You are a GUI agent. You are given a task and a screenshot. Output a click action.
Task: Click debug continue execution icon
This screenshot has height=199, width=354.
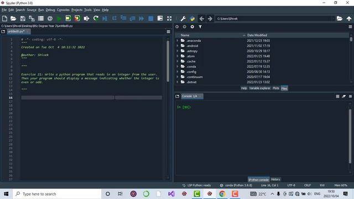142,18
